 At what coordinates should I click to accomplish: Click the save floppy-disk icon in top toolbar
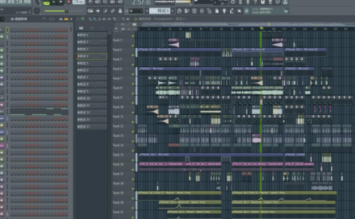tap(263, 2)
